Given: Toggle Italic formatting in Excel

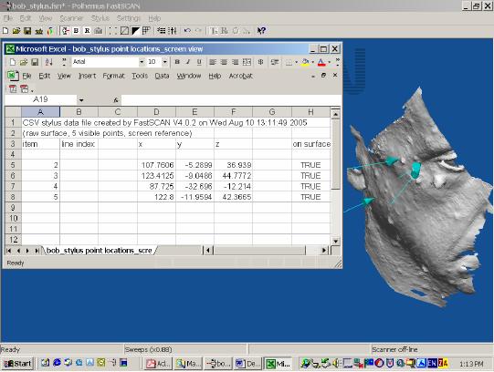Looking at the screenshot, I should (188, 62).
